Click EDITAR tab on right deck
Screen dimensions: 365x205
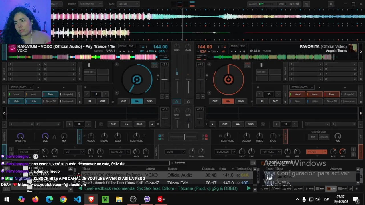[x=234, y=46]
